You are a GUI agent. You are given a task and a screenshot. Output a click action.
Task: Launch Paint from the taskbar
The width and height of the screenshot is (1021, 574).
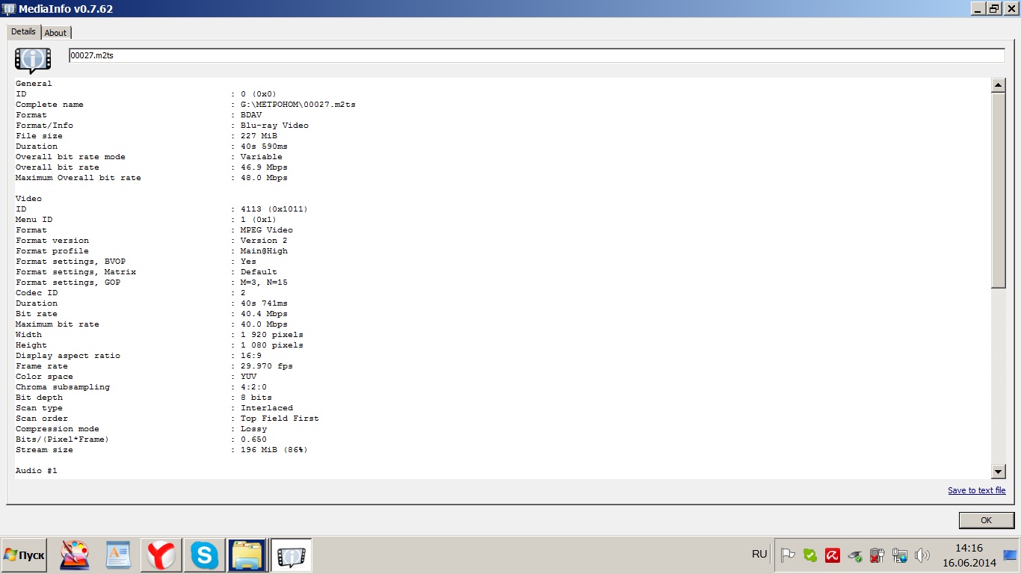coord(74,555)
